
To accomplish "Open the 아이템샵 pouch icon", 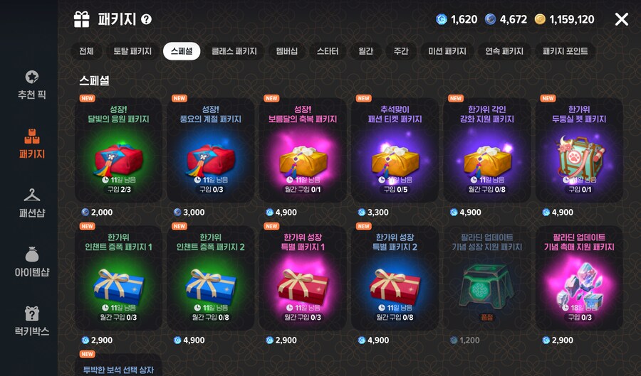I will [x=32, y=254].
